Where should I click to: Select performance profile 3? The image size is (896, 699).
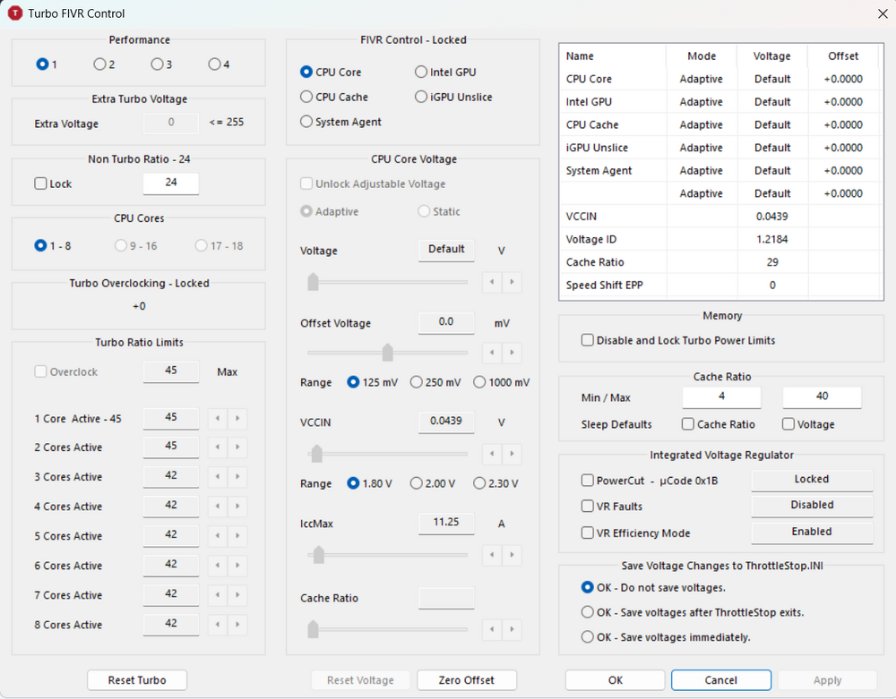(x=157, y=64)
